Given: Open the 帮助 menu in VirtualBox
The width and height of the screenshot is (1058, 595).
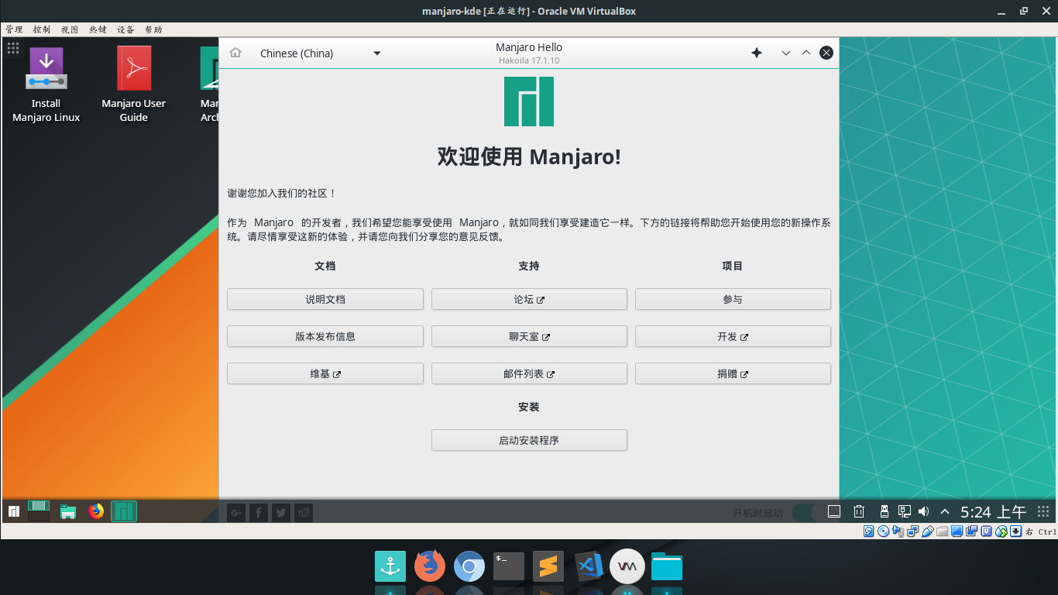Looking at the screenshot, I should (x=153, y=29).
